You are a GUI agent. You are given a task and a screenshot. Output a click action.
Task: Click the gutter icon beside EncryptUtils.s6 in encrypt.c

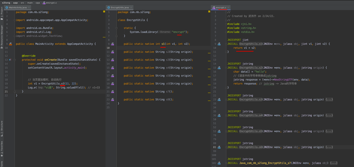[x=219, y=147]
